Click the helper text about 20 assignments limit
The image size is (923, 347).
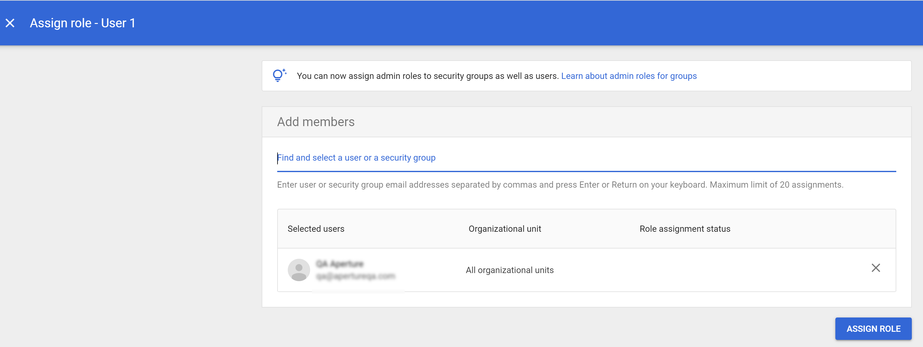(x=560, y=185)
